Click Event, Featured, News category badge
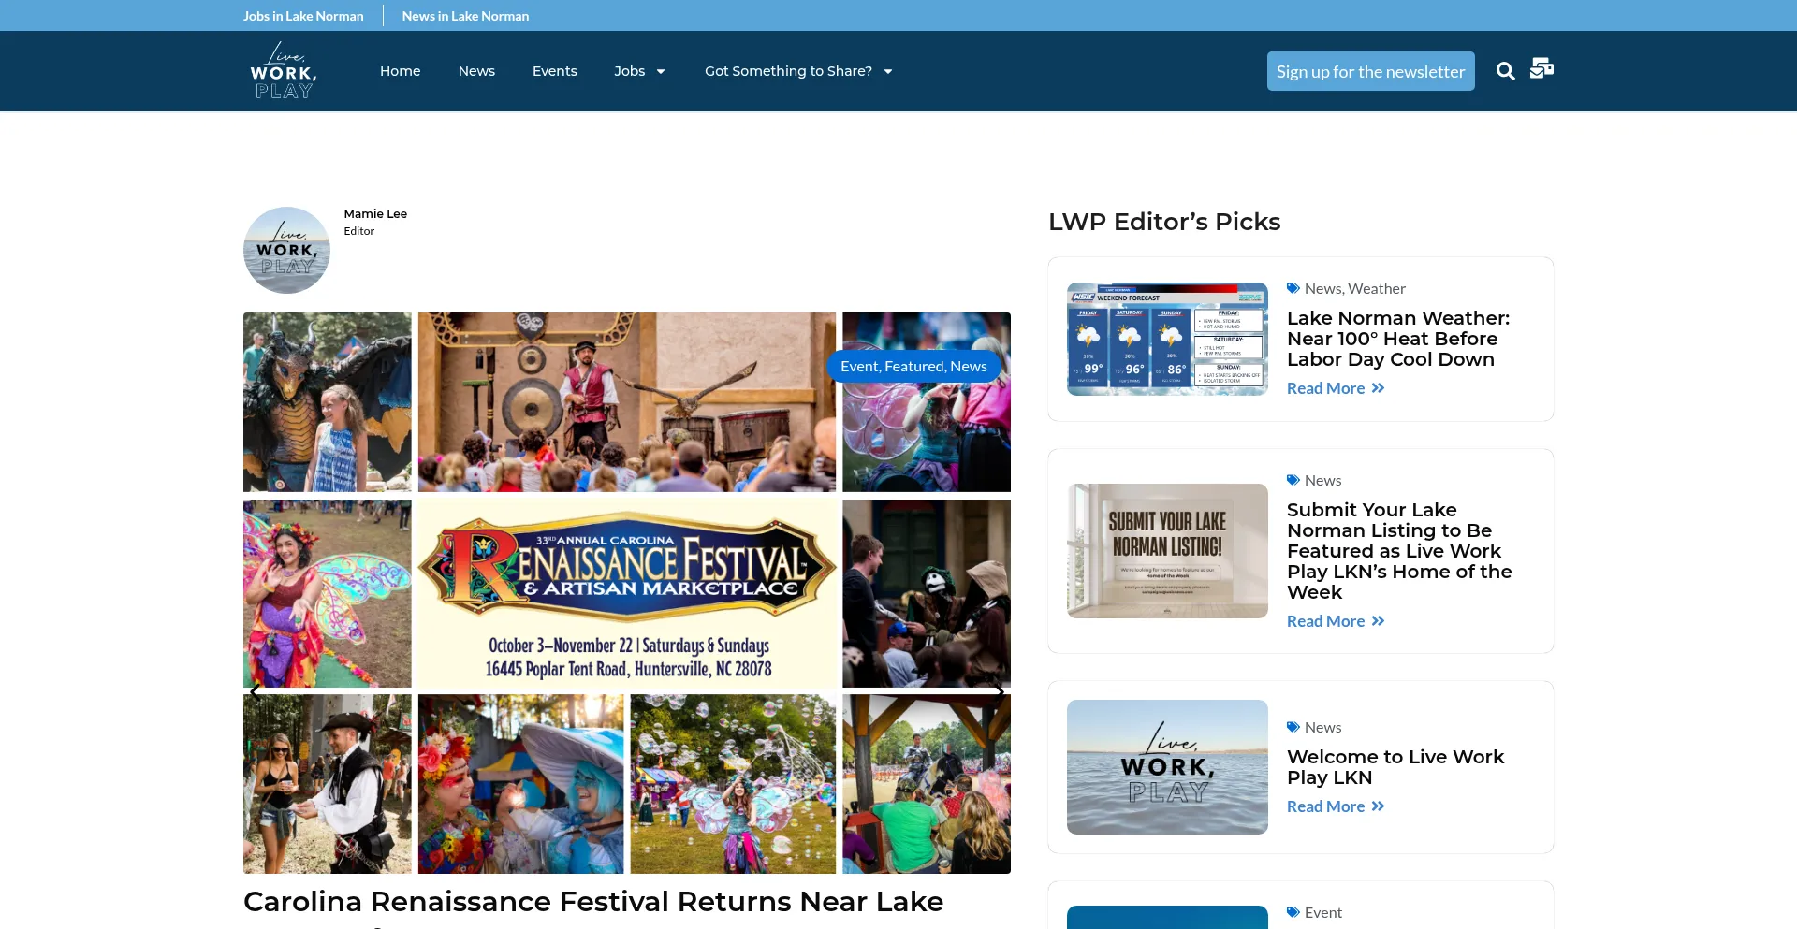Image resolution: width=1797 pixels, height=929 pixels. click(913, 366)
